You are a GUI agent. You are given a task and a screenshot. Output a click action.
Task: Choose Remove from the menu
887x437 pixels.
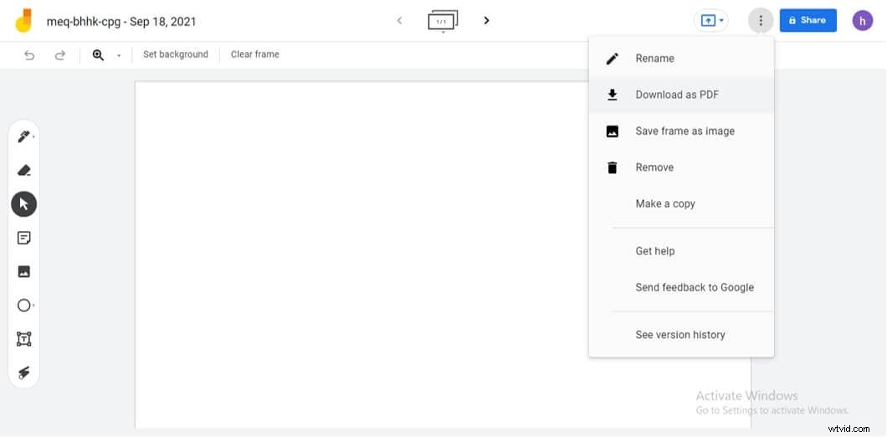coord(681,167)
